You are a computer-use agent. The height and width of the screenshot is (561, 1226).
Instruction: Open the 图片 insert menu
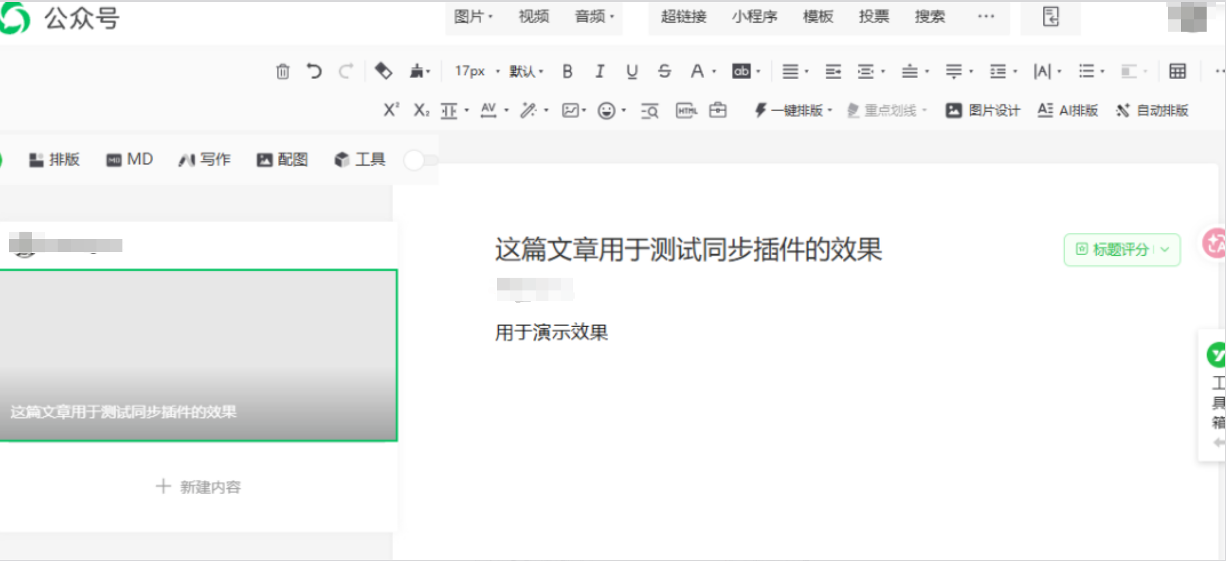(473, 17)
